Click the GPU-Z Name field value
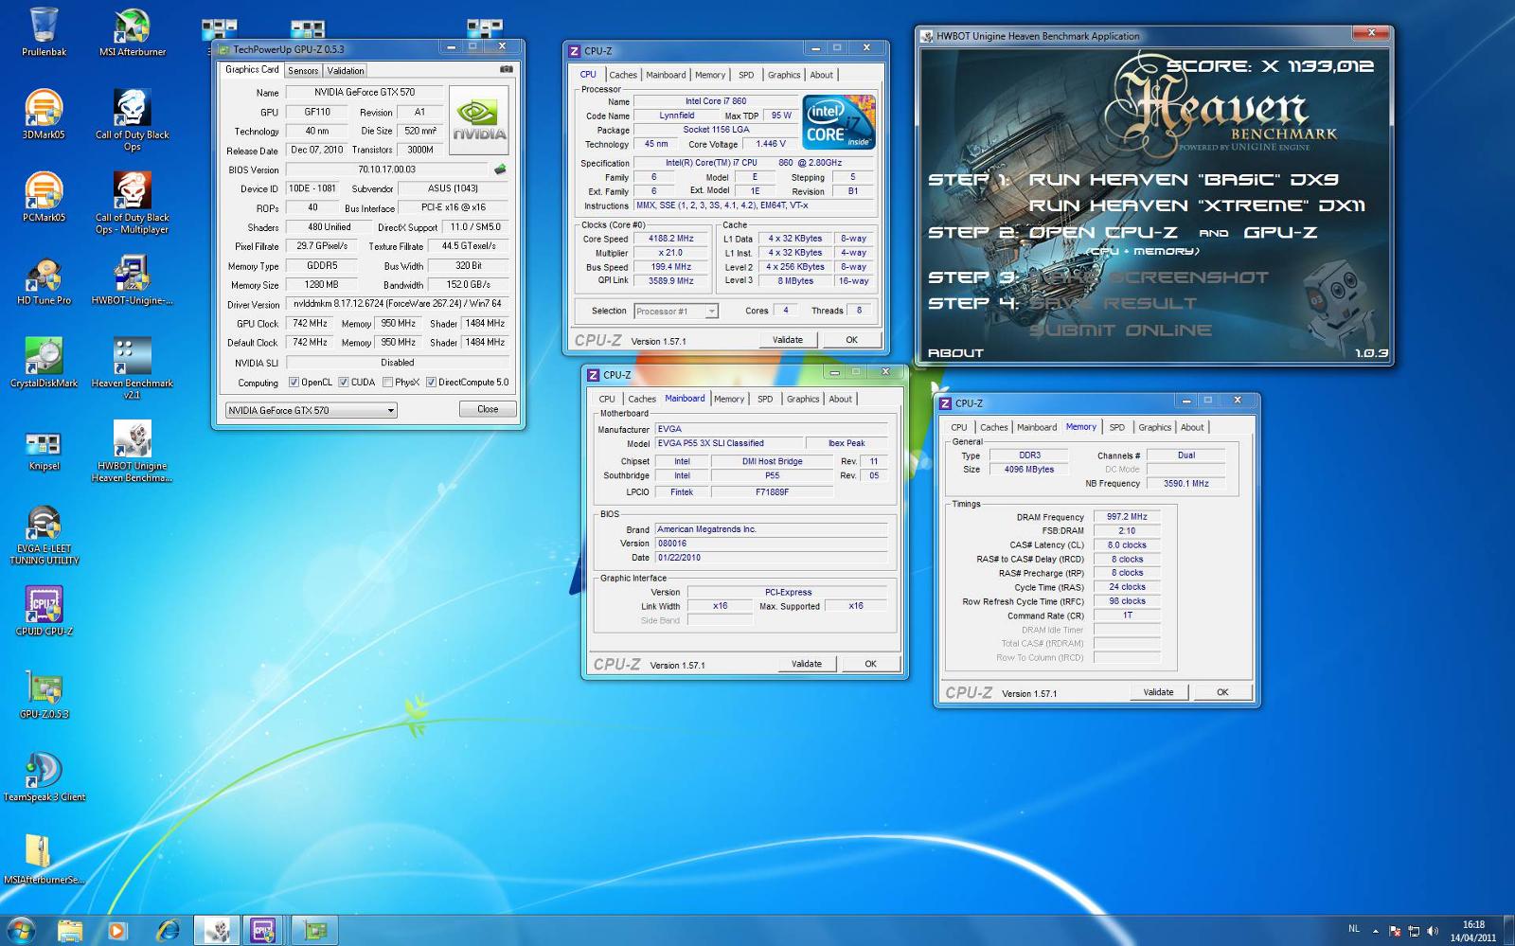This screenshot has height=946, width=1515. (365, 93)
